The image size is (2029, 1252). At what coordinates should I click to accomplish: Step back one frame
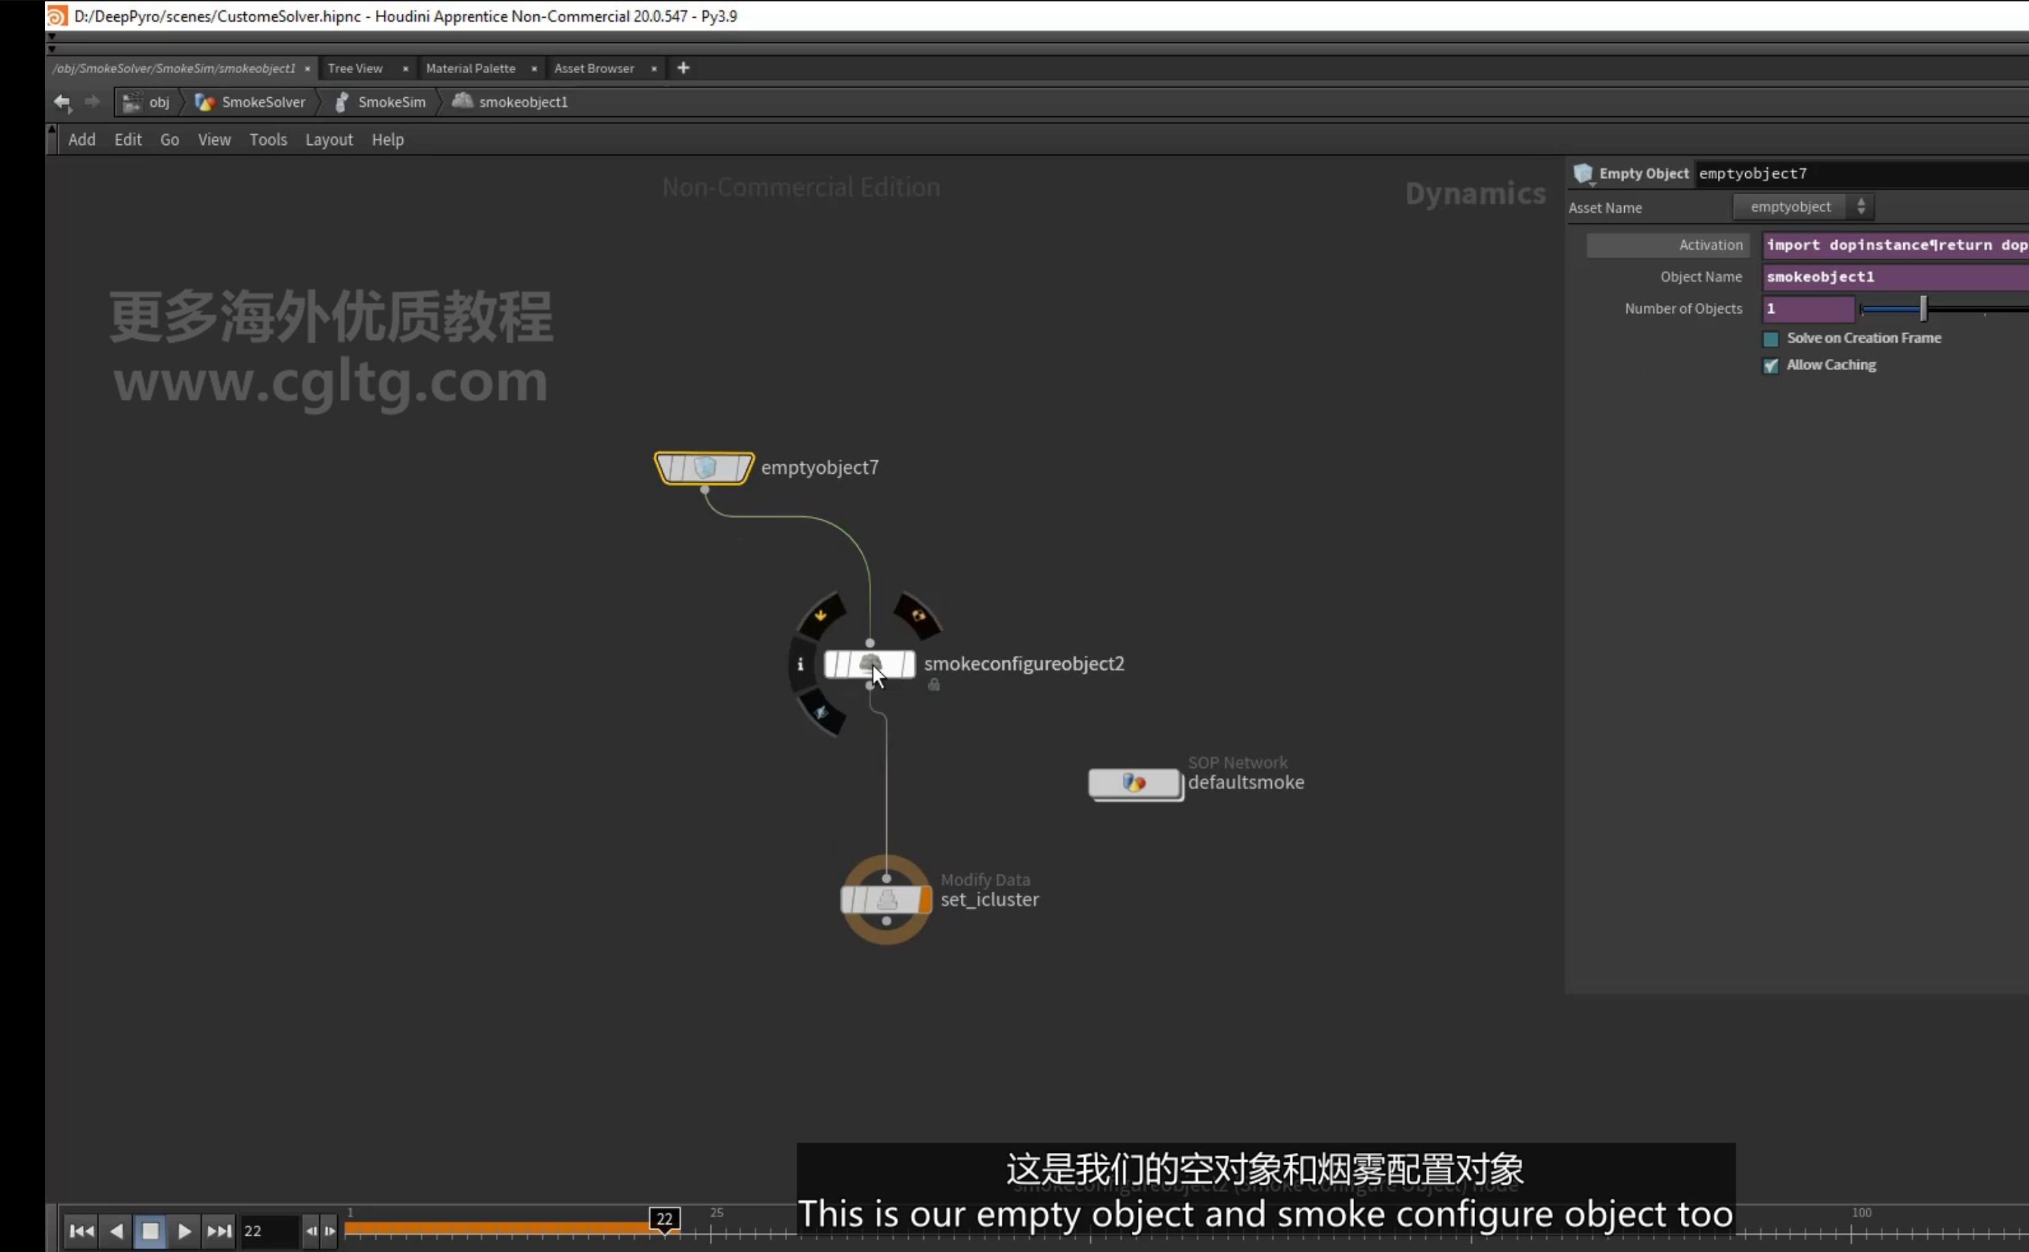(x=311, y=1231)
